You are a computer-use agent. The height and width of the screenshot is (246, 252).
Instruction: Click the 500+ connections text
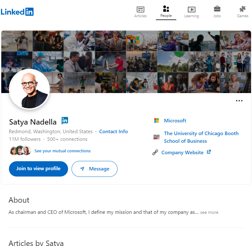coord(67,139)
